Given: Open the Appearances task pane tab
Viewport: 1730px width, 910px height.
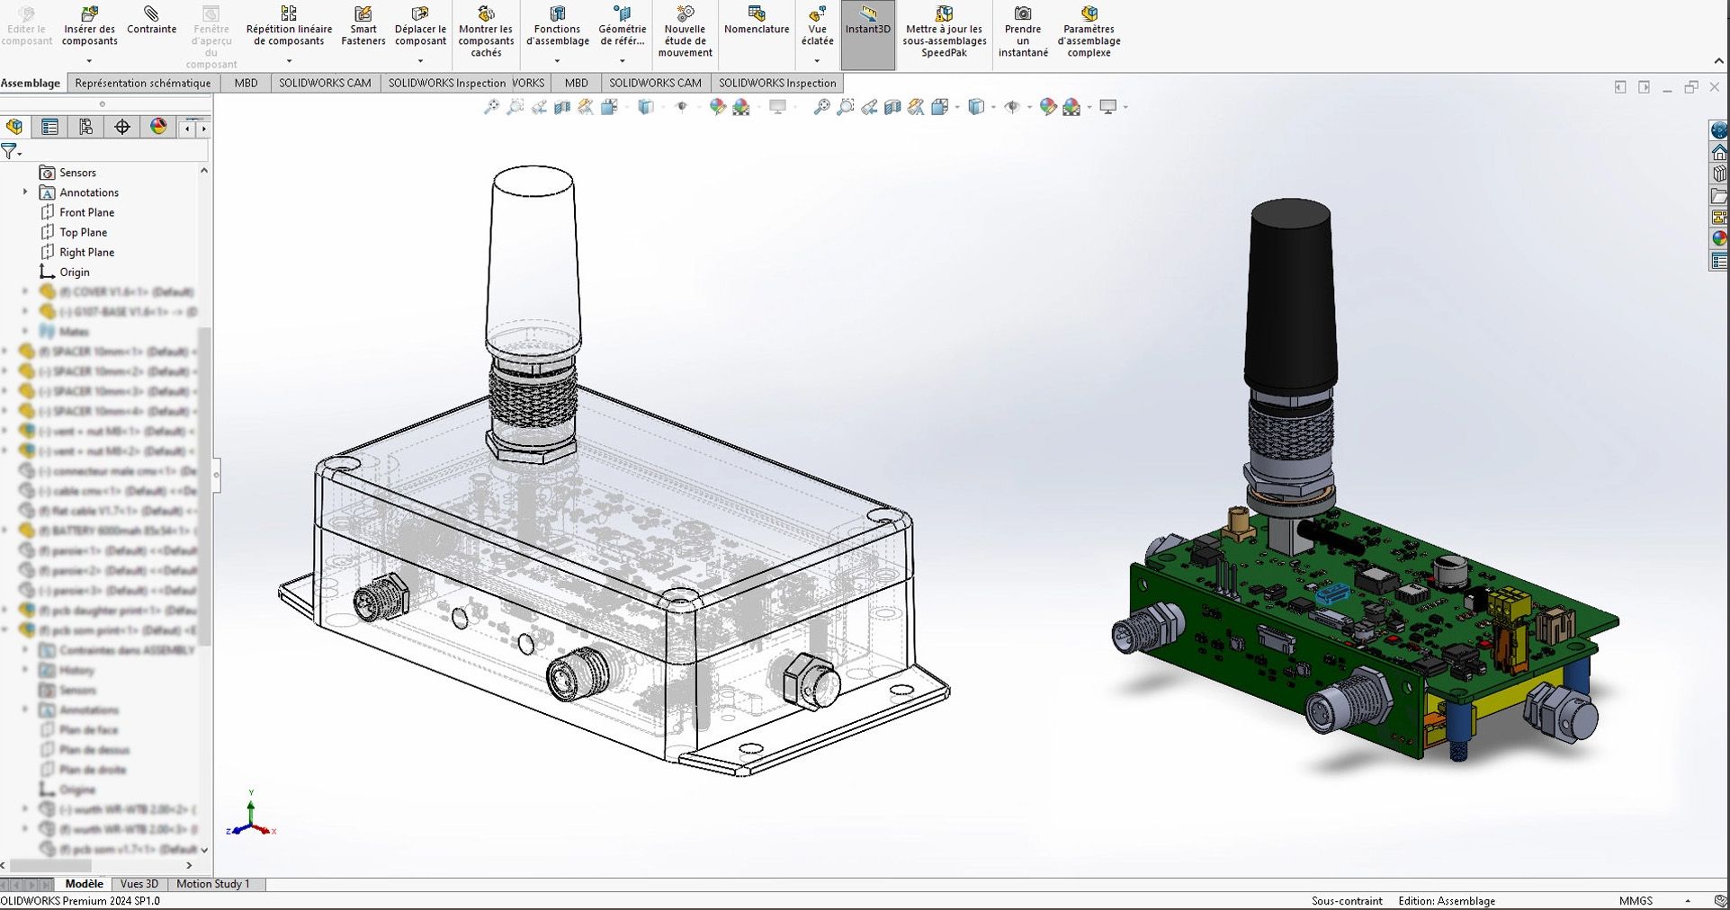Looking at the screenshot, I should (x=1719, y=238).
